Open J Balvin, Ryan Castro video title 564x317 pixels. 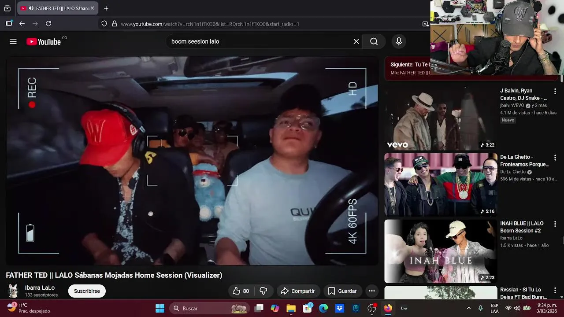coord(524,94)
